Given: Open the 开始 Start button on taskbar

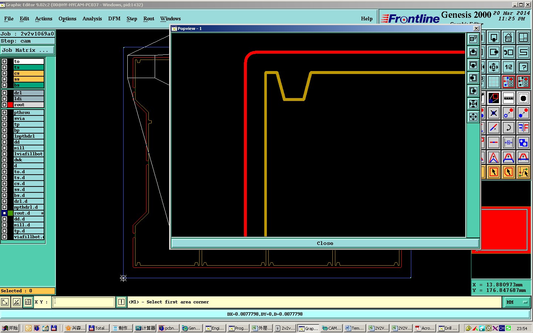Looking at the screenshot, I should (x=10, y=328).
